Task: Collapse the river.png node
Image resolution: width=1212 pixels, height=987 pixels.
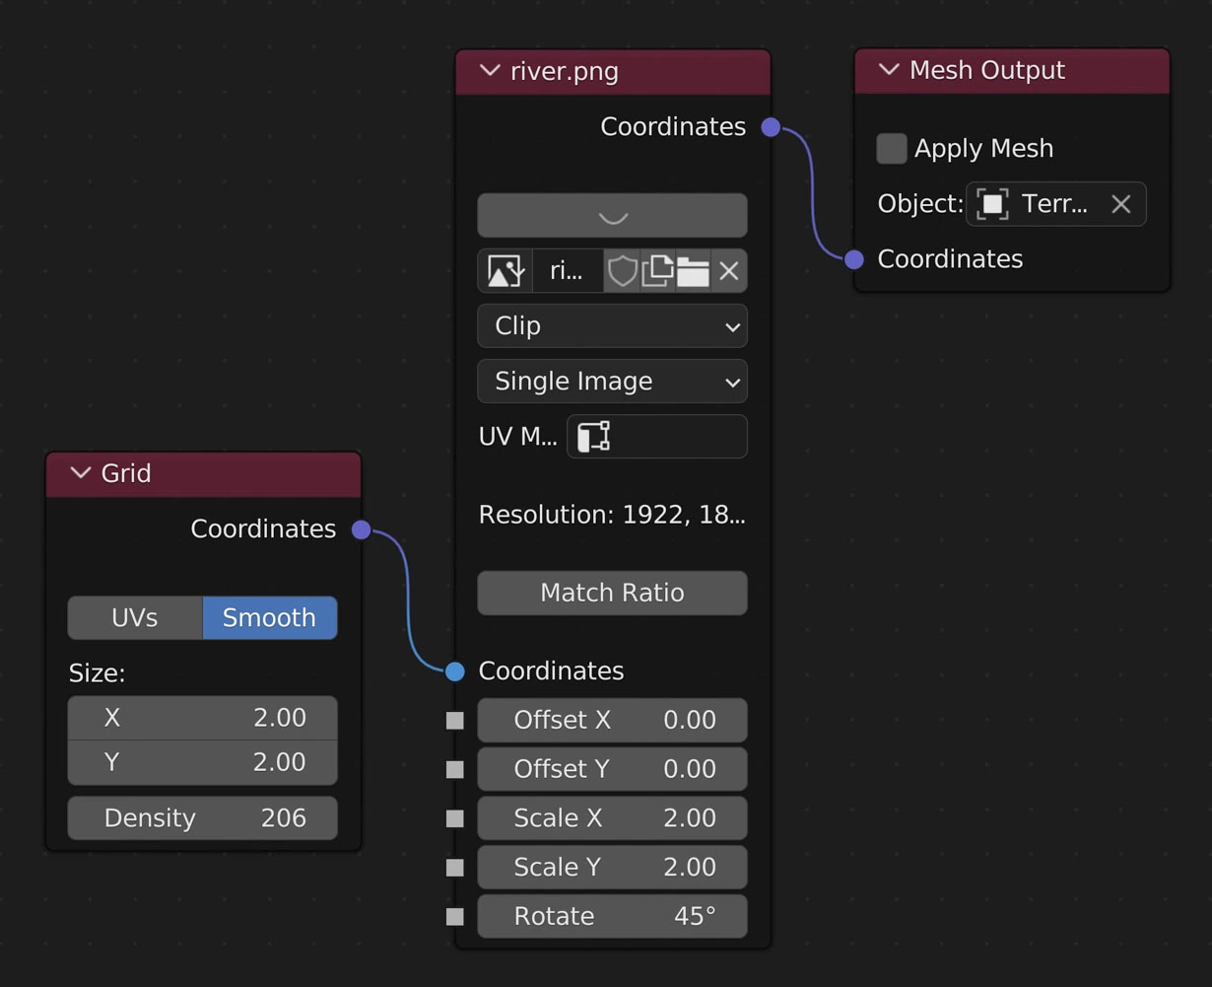Action: coord(490,71)
